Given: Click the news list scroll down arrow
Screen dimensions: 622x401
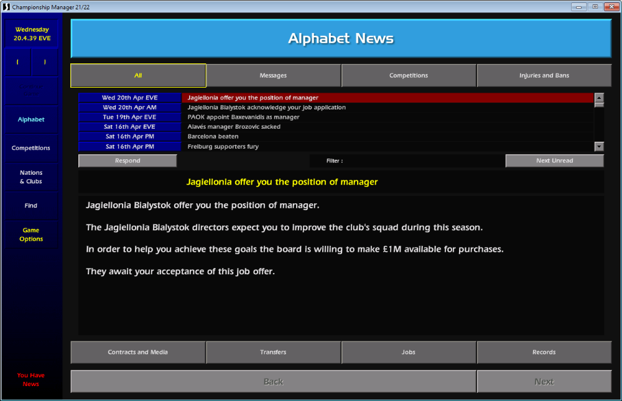Looking at the screenshot, I should [x=599, y=146].
